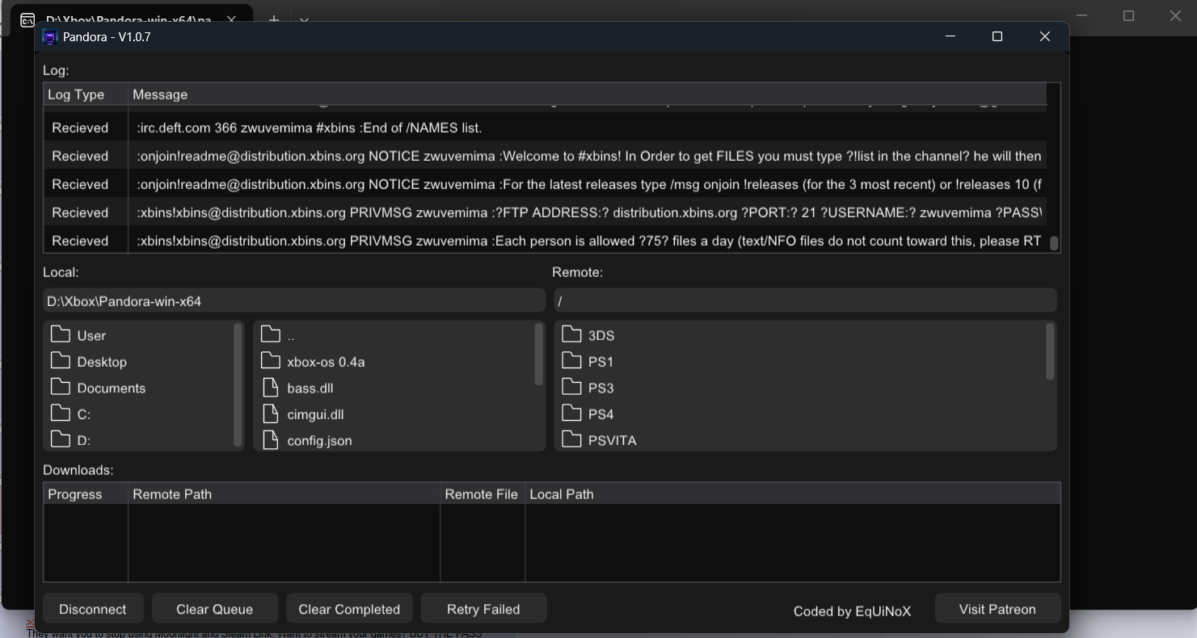The image size is (1197, 638).
Task: Click the Remote path input field
Action: 805,300
